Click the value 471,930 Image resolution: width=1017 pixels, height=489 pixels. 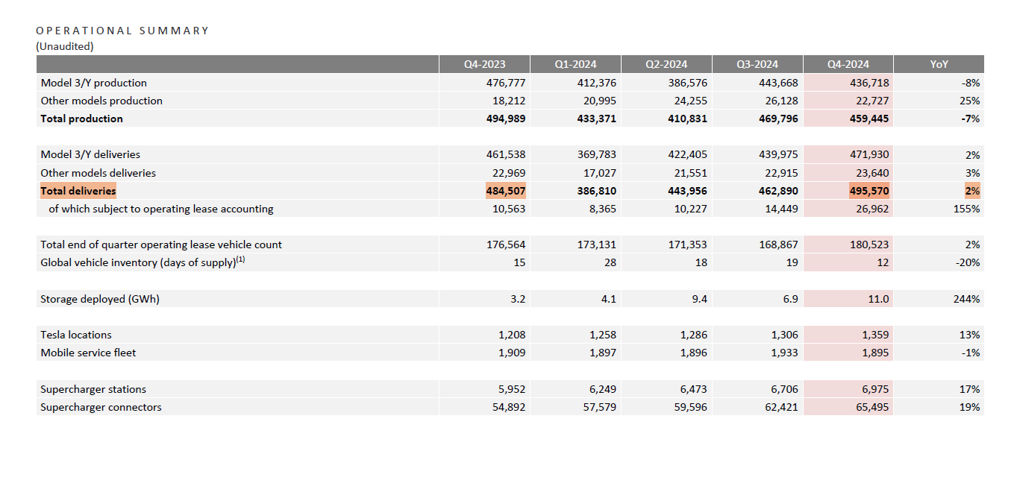point(870,154)
